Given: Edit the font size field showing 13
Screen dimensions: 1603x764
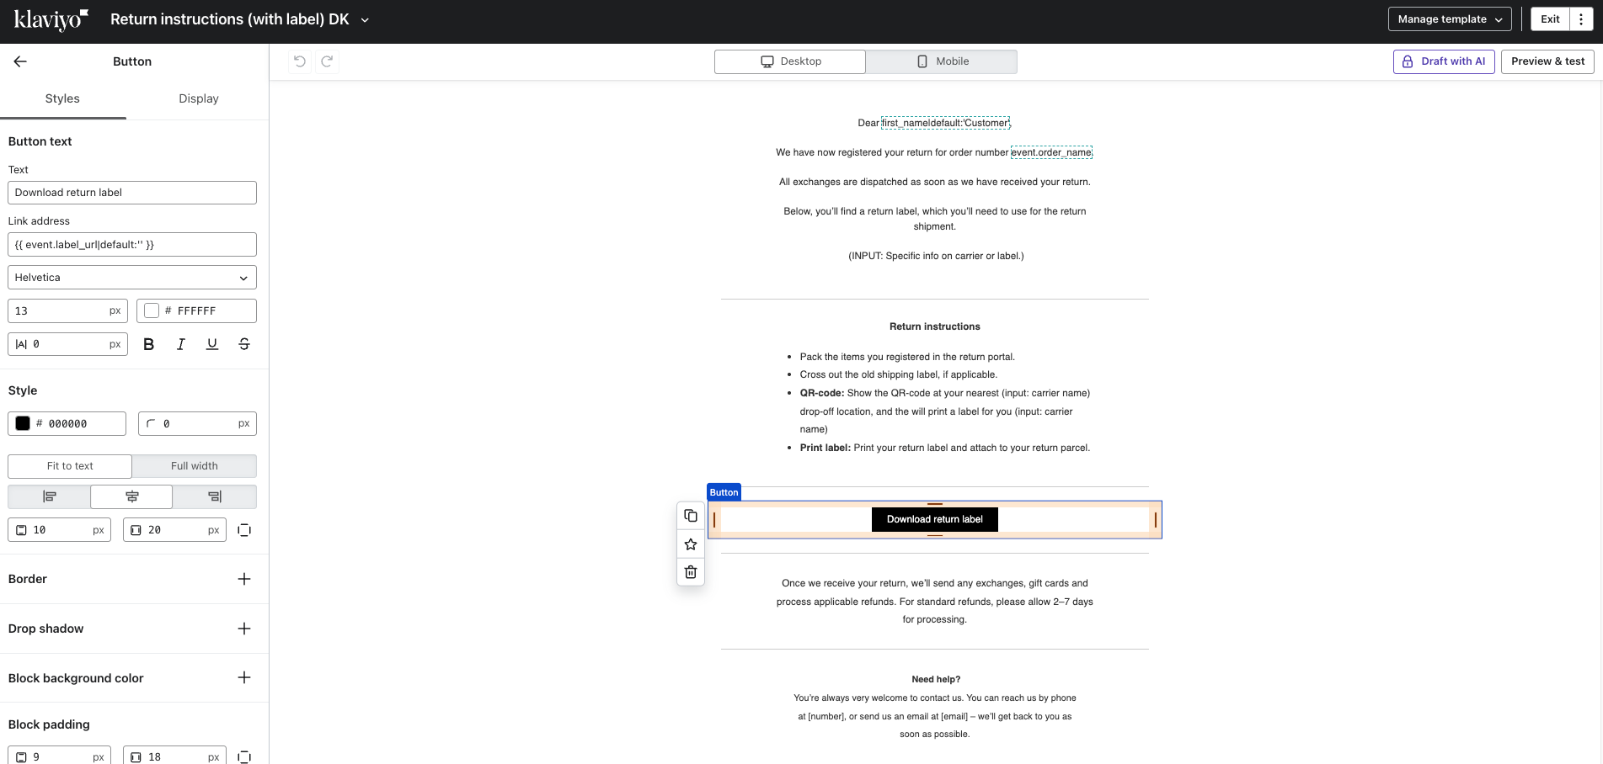Looking at the screenshot, I should point(67,311).
